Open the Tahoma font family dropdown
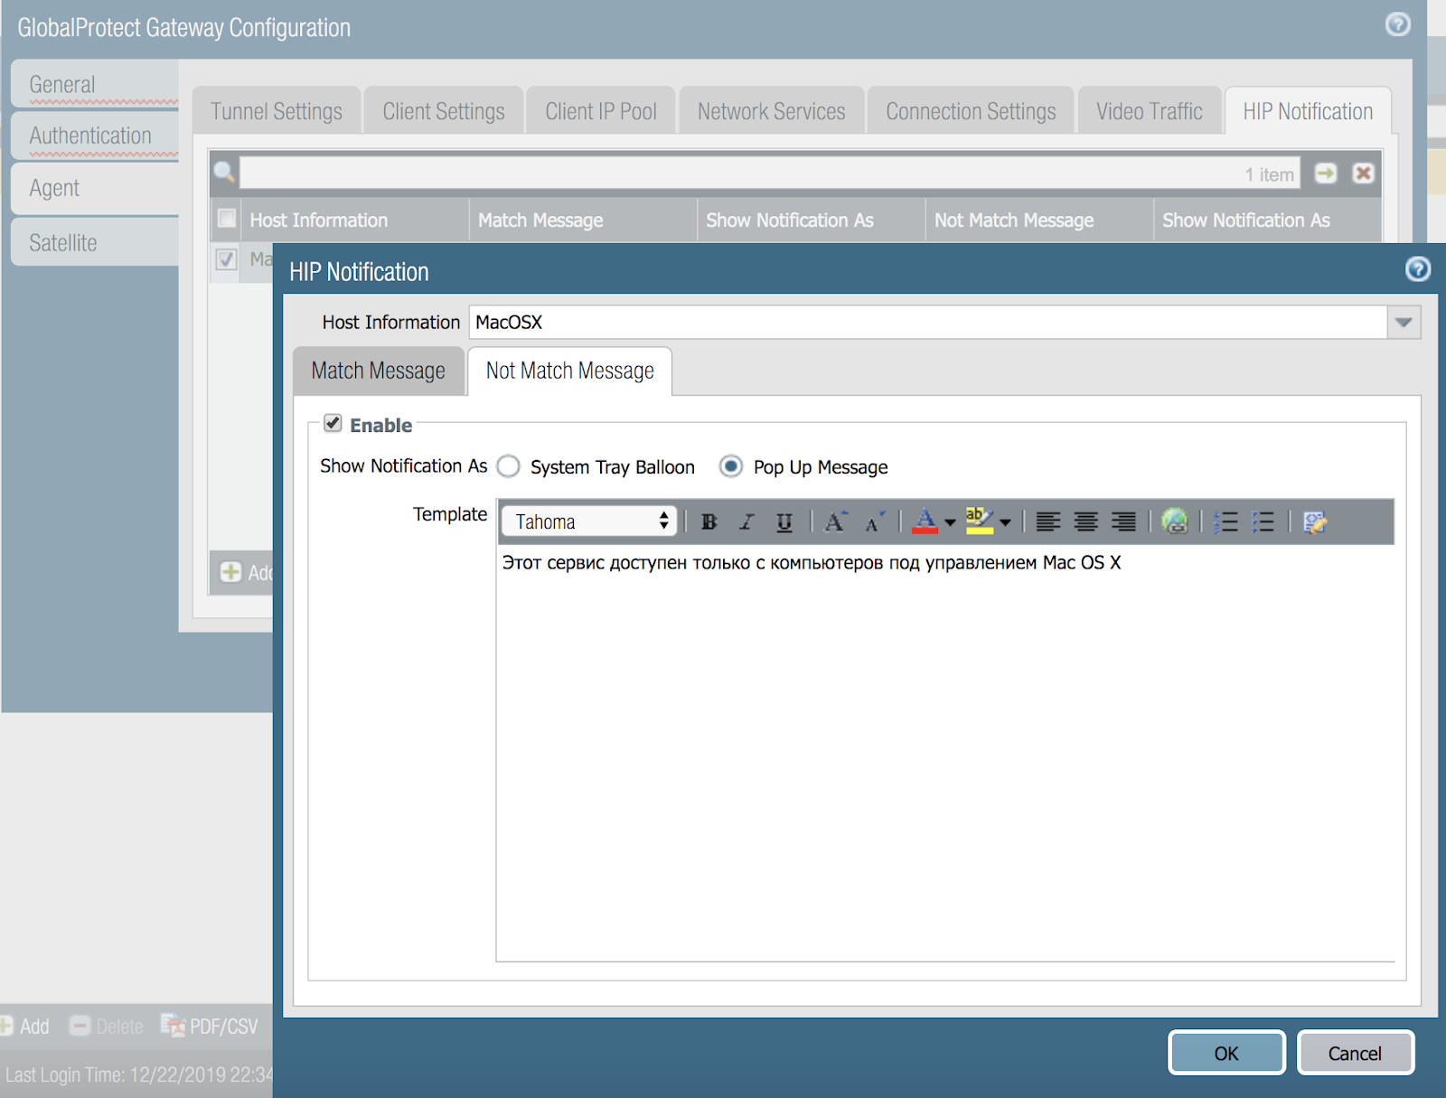 tap(589, 521)
